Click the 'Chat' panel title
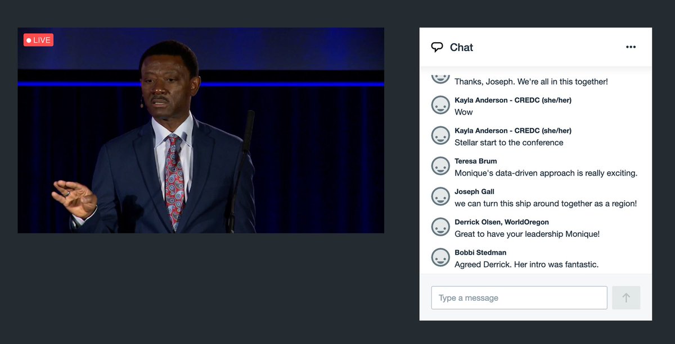Viewport: 675px width, 344px height. tap(461, 47)
